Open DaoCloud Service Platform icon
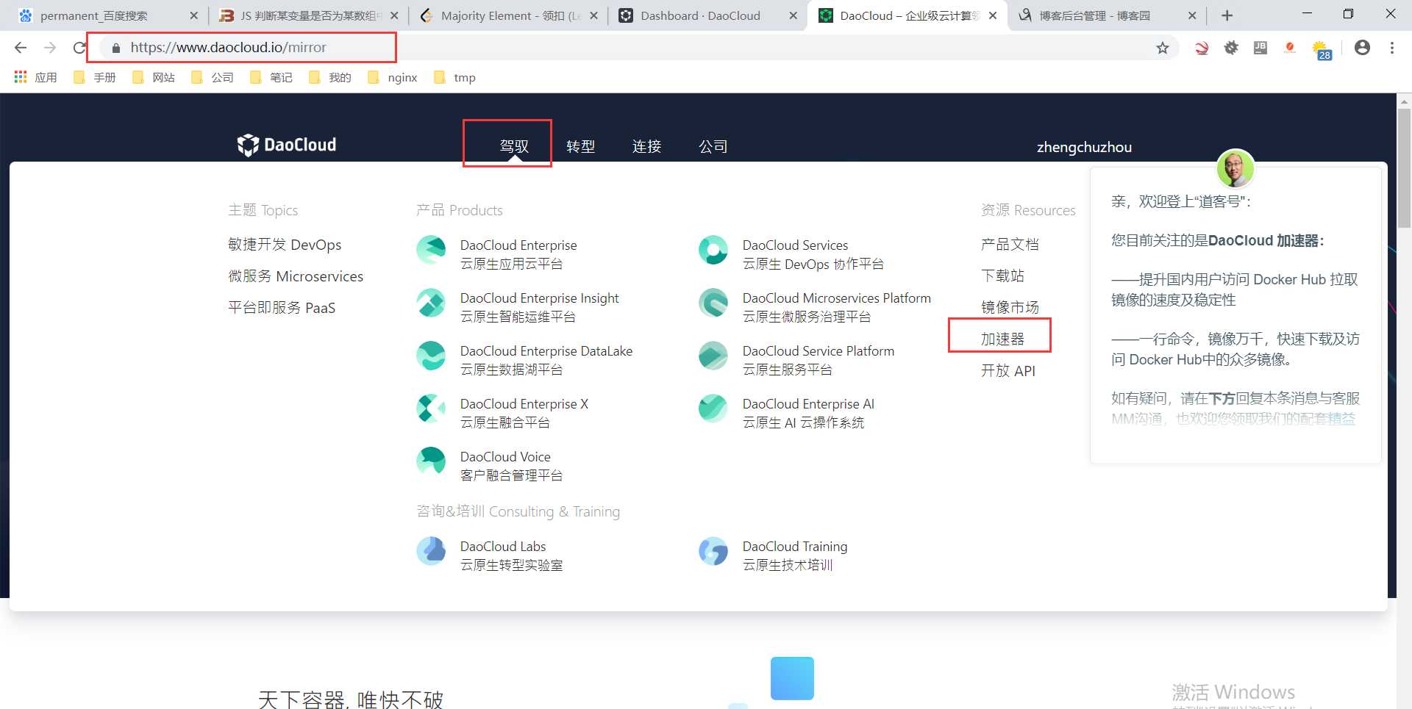The image size is (1412, 709). [713, 356]
